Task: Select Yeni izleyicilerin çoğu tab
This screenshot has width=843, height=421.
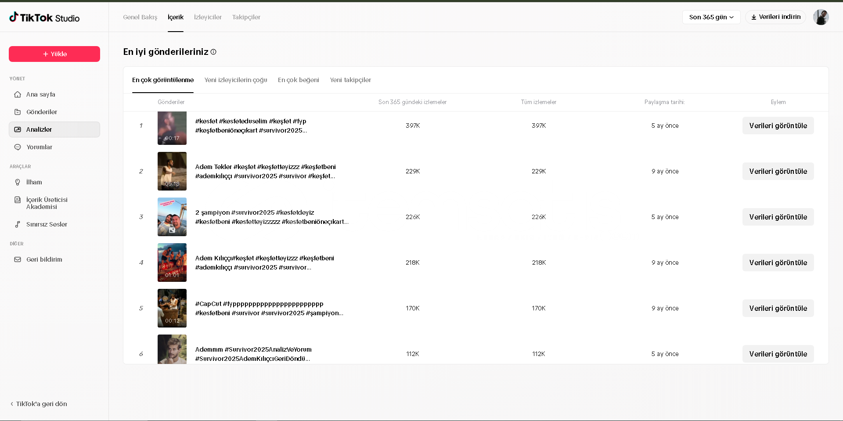Action: (236, 80)
